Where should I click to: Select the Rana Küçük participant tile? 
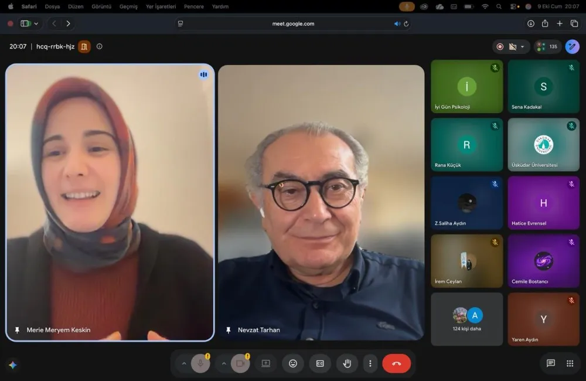click(x=467, y=145)
